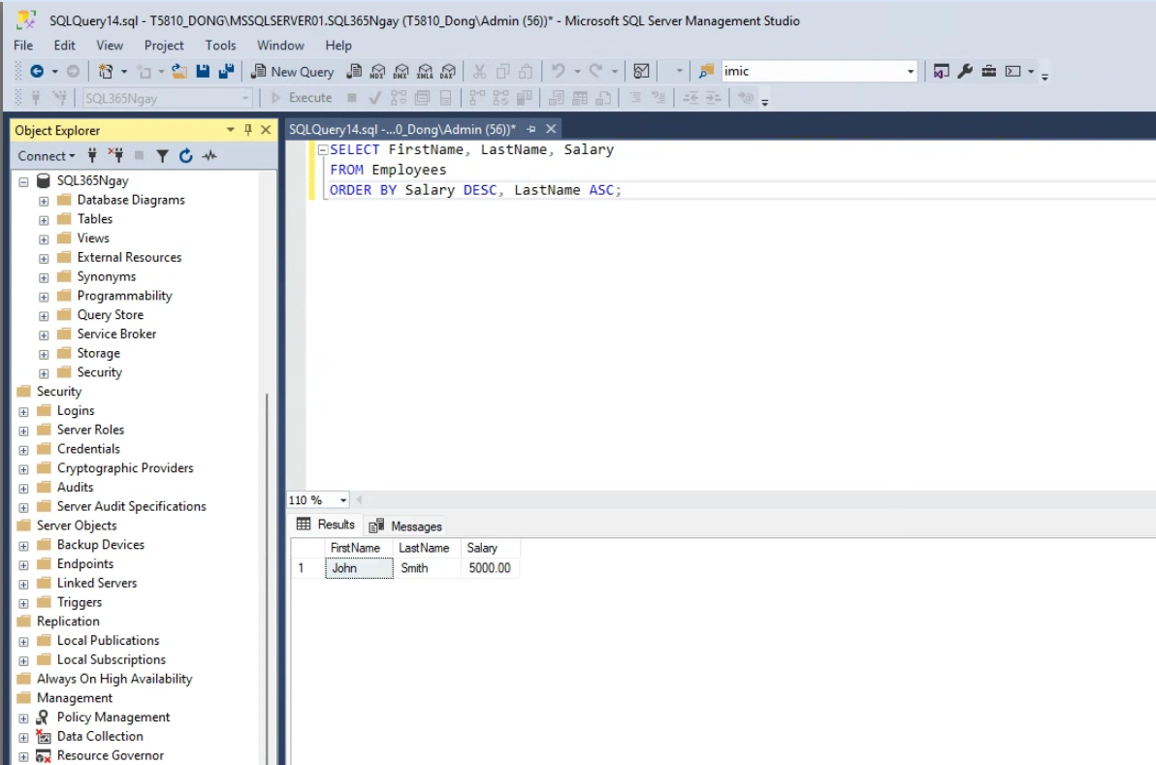This screenshot has width=1156, height=765.
Task: Expand the Linked Servers node
Action: pos(23,584)
